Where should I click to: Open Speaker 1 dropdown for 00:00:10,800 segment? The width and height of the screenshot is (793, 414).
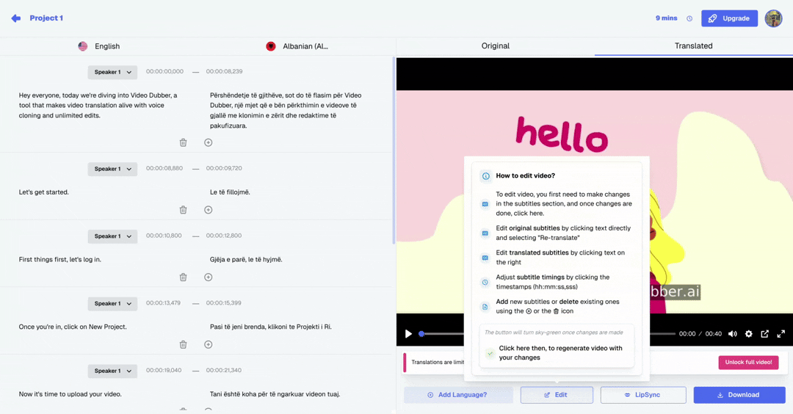pos(112,236)
